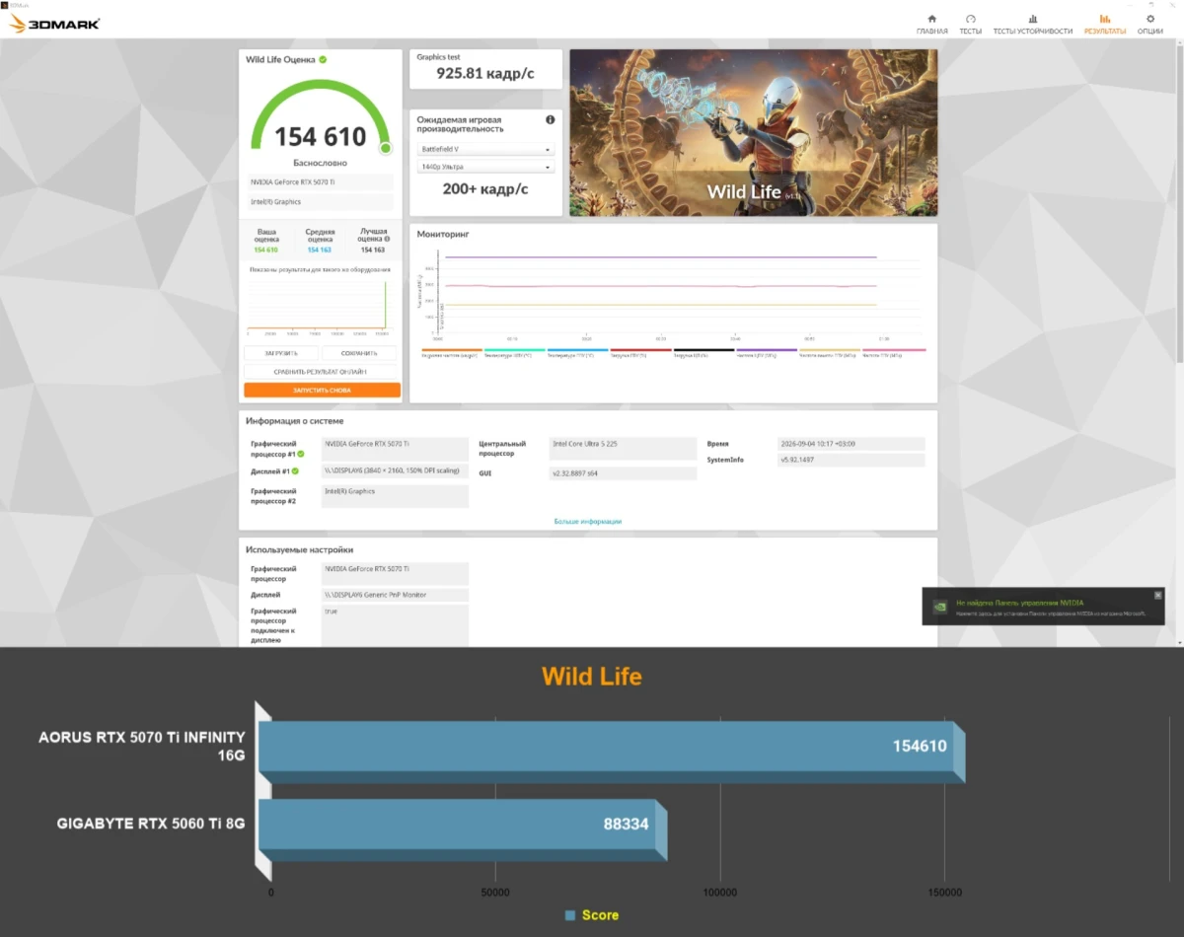Click the orange ЗАПУСТИТЬ СНОВА button

[x=322, y=390]
